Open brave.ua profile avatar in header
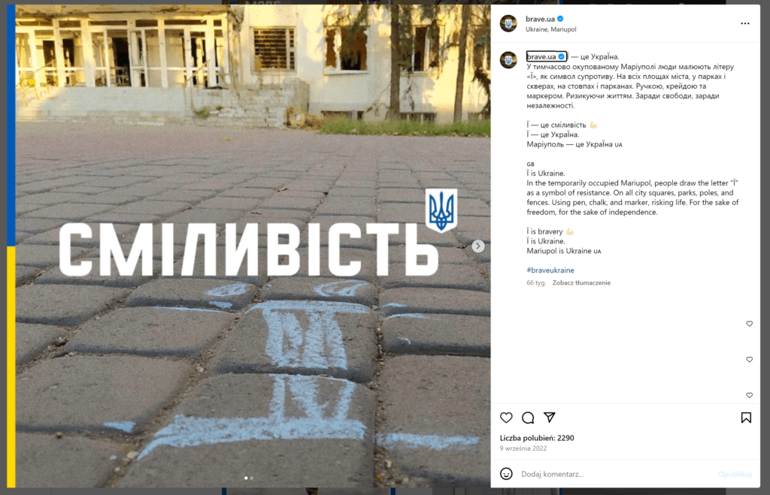The height and width of the screenshot is (495, 770). click(x=508, y=23)
